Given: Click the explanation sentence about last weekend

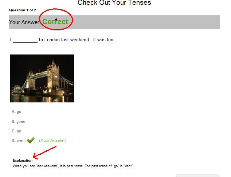Looking at the screenshot, I should point(73,166).
